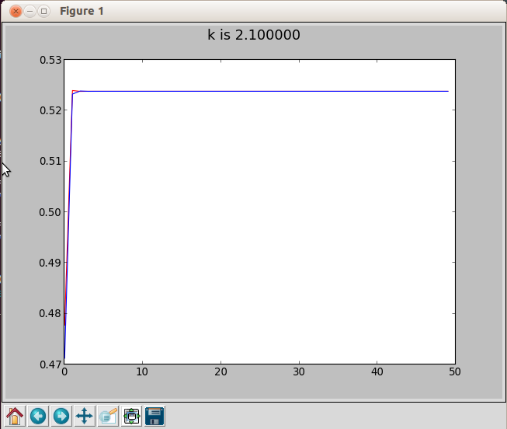Go back to the previous view

(38, 416)
